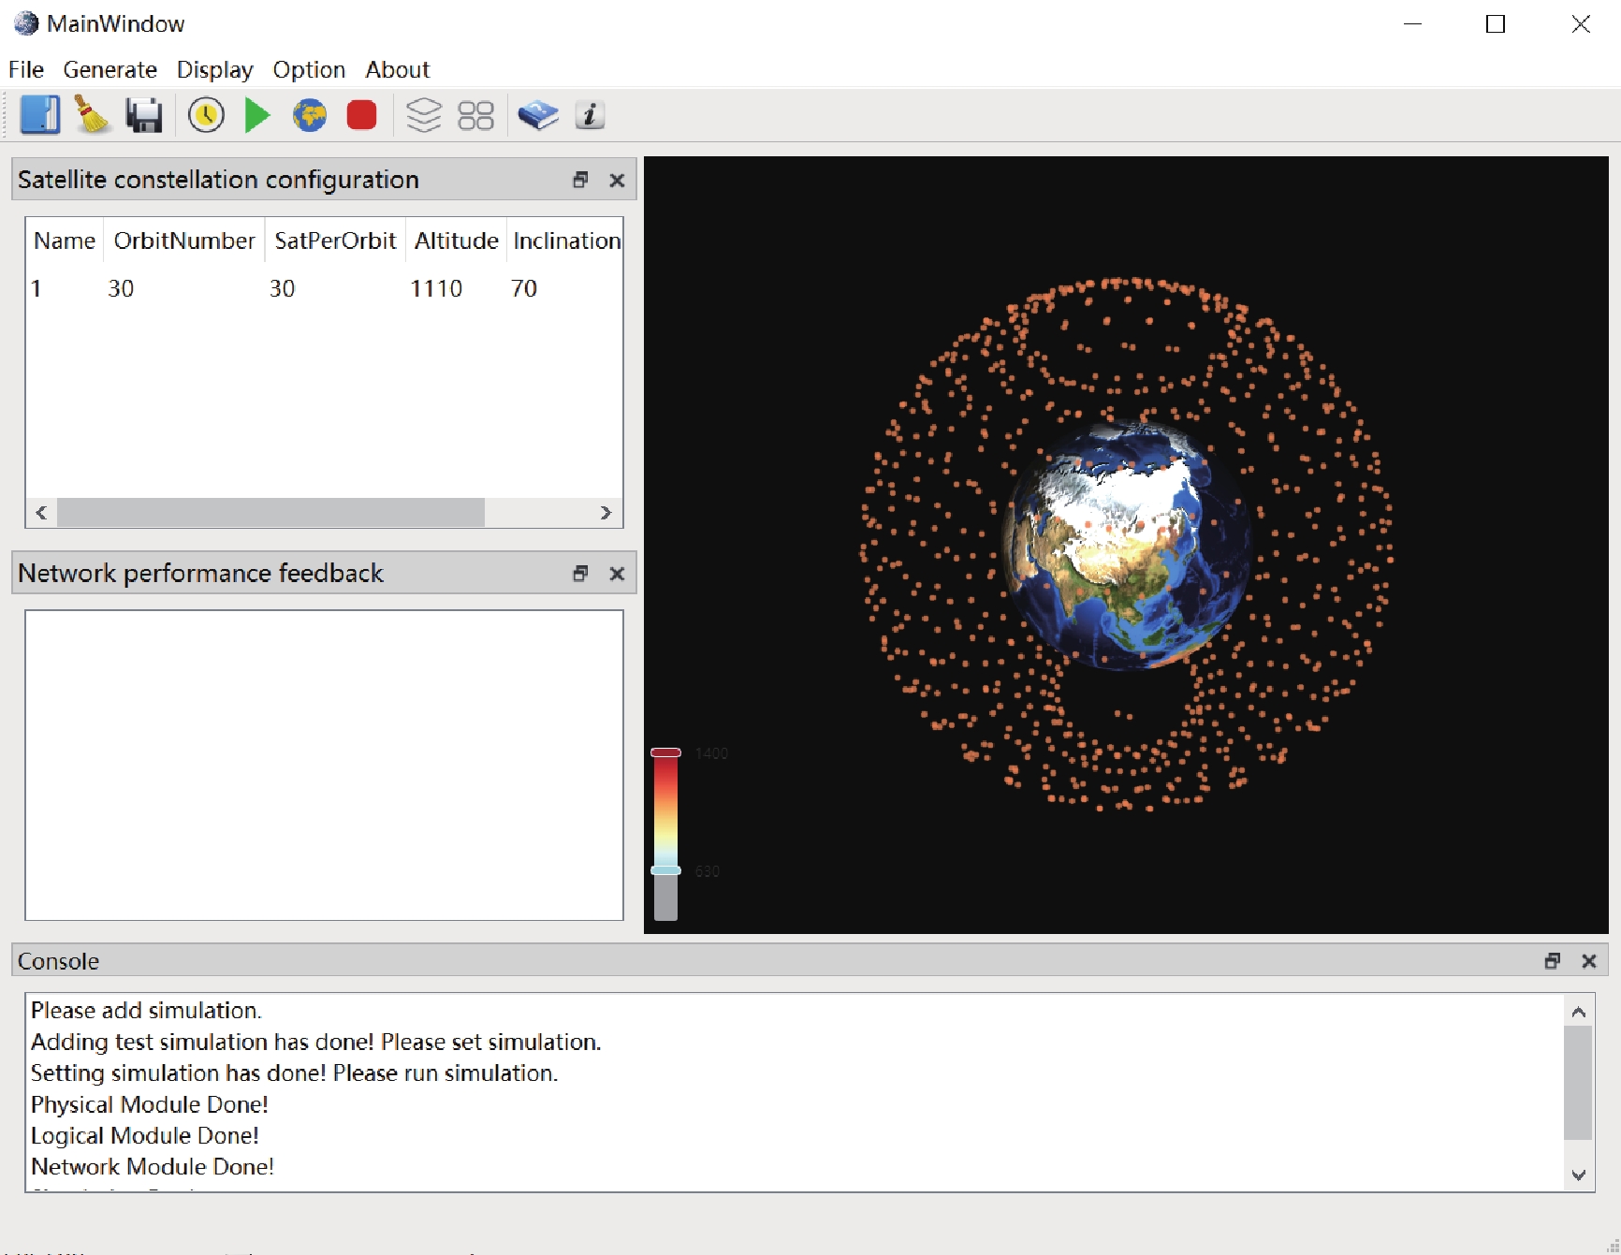Click the console scrollbar down arrow
The image size is (1621, 1255).
pos(1579,1175)
